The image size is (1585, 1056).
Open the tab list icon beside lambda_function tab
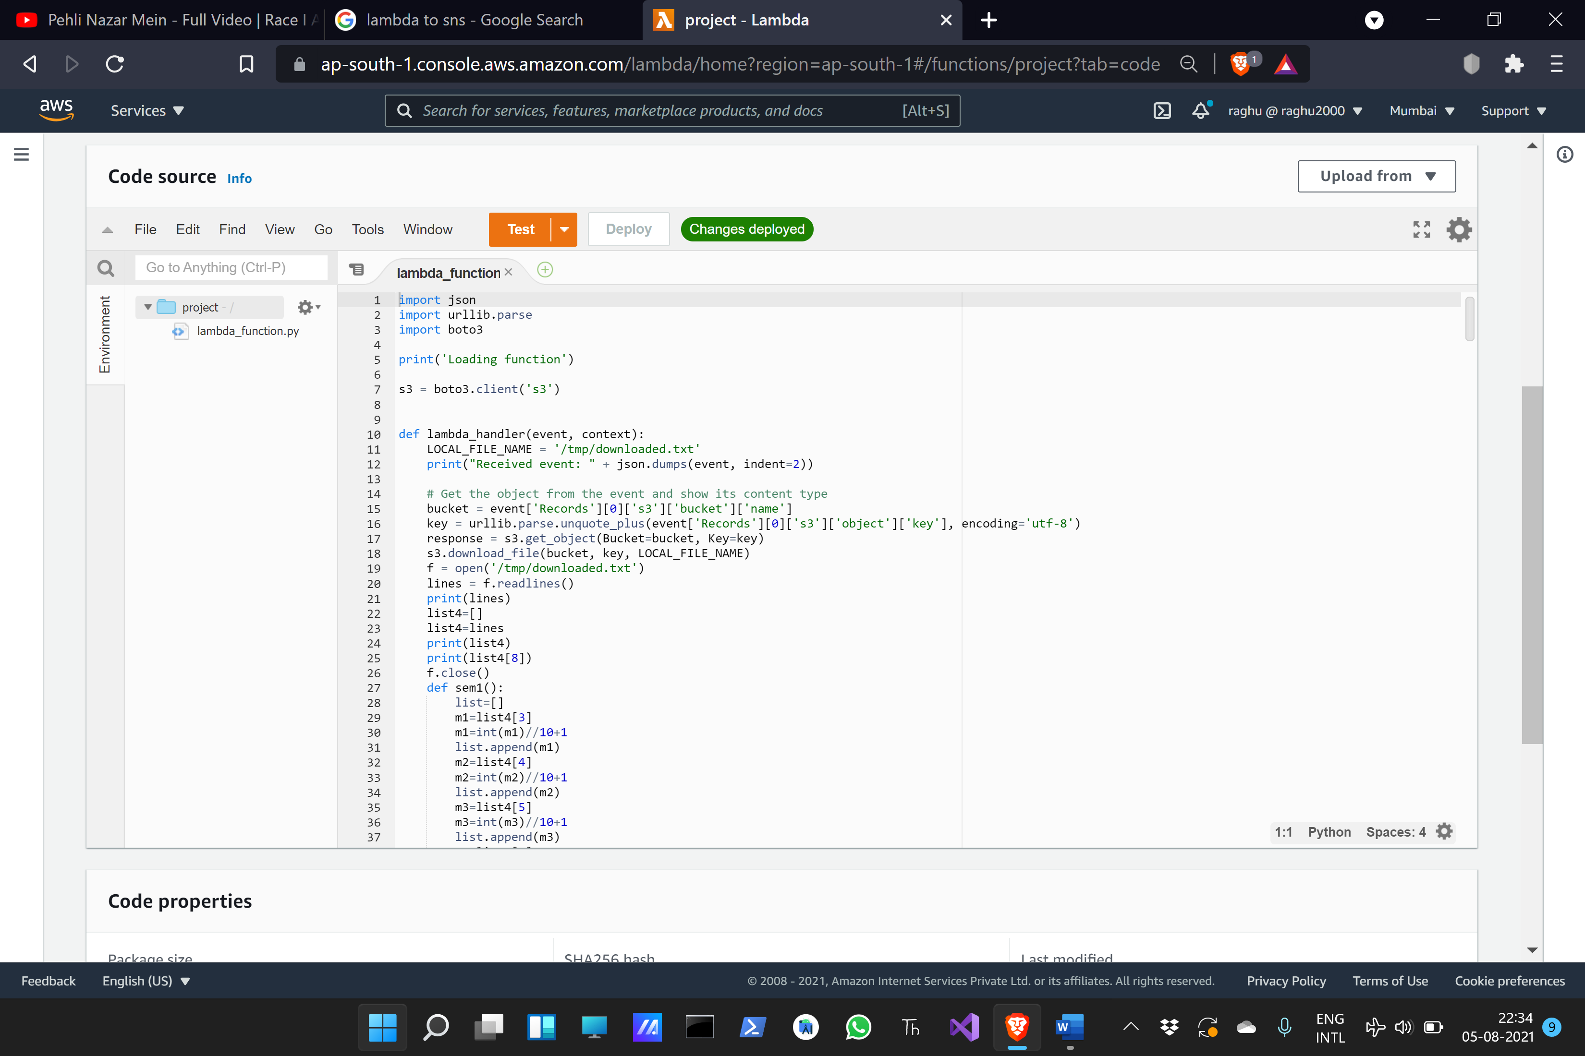[356, 269]
